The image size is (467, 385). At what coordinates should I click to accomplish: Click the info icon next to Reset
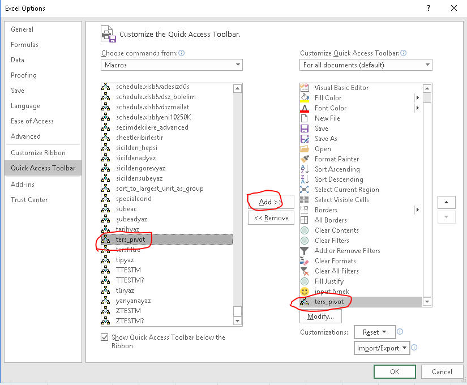[400, 332]
